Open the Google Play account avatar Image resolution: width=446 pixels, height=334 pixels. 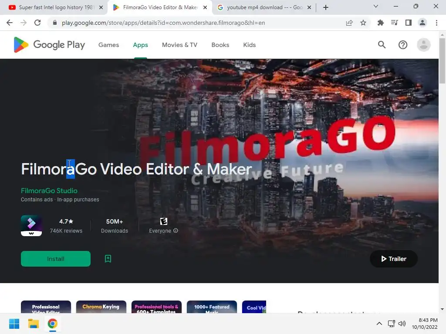[423, 45]
